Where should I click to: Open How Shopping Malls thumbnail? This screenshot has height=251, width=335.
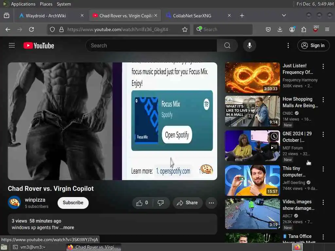point(252,111)
